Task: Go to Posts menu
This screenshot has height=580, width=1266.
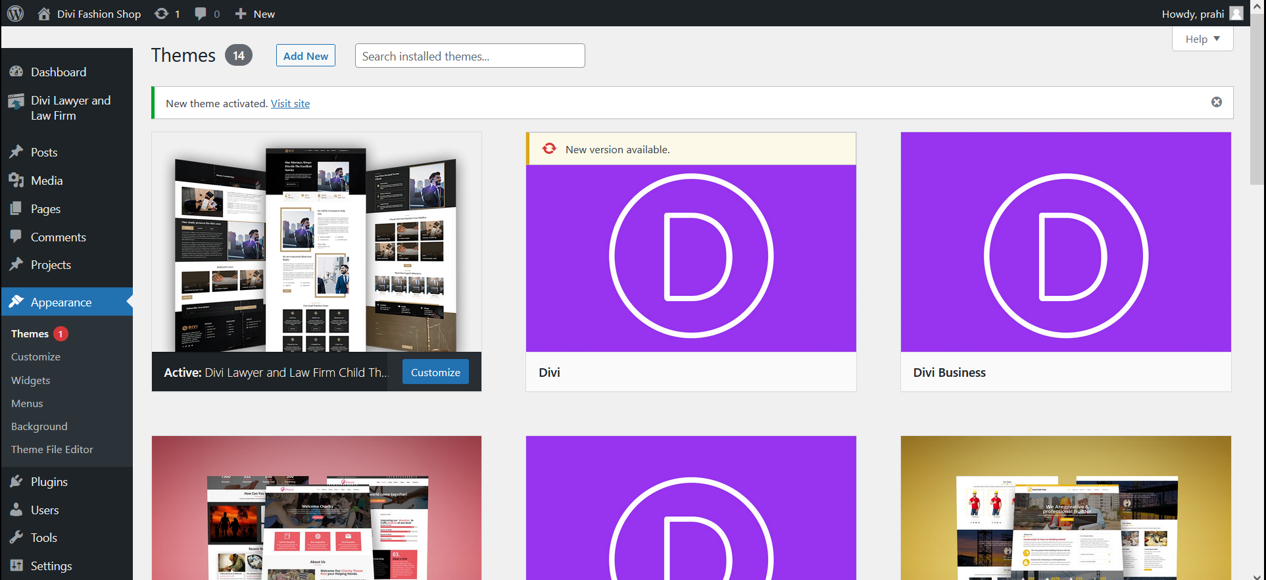Action: tap(66, 152)
